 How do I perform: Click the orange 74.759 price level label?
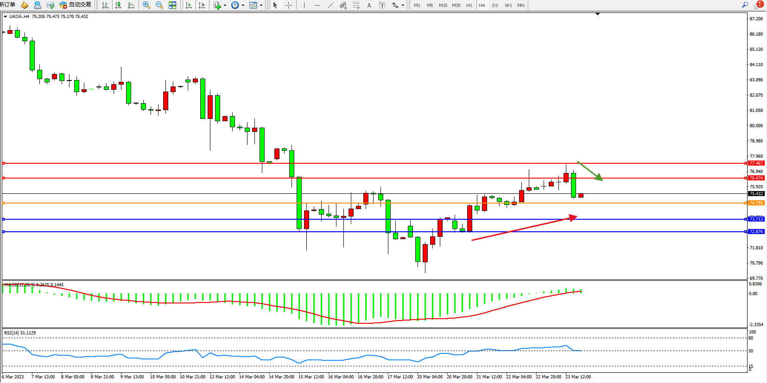[756, 203]
